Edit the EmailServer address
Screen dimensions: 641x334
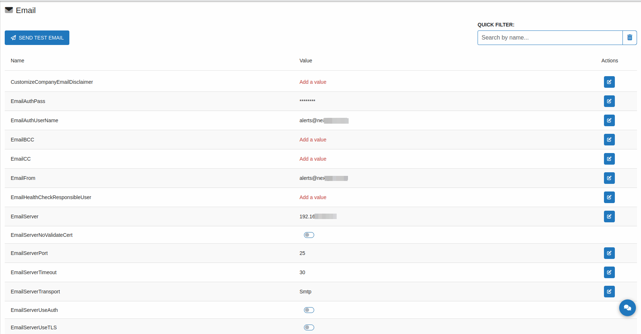point(609,217)
